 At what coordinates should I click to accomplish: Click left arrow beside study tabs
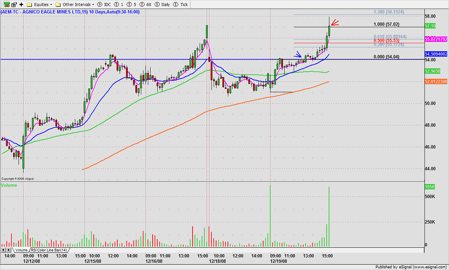(x=3, y=250)
